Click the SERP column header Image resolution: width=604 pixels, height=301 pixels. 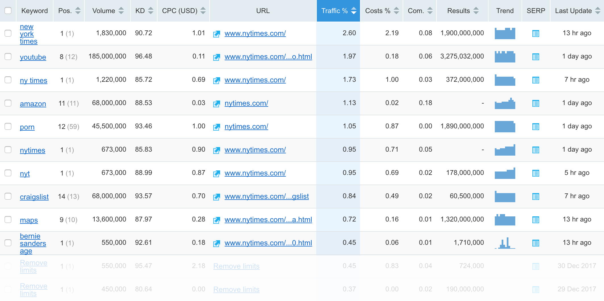click(x=536, y=11)
